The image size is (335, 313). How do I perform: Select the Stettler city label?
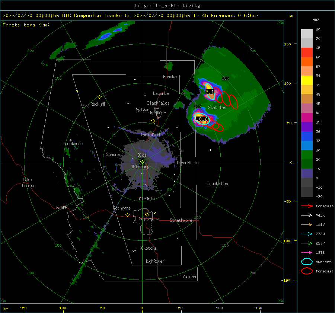[217, 108]
